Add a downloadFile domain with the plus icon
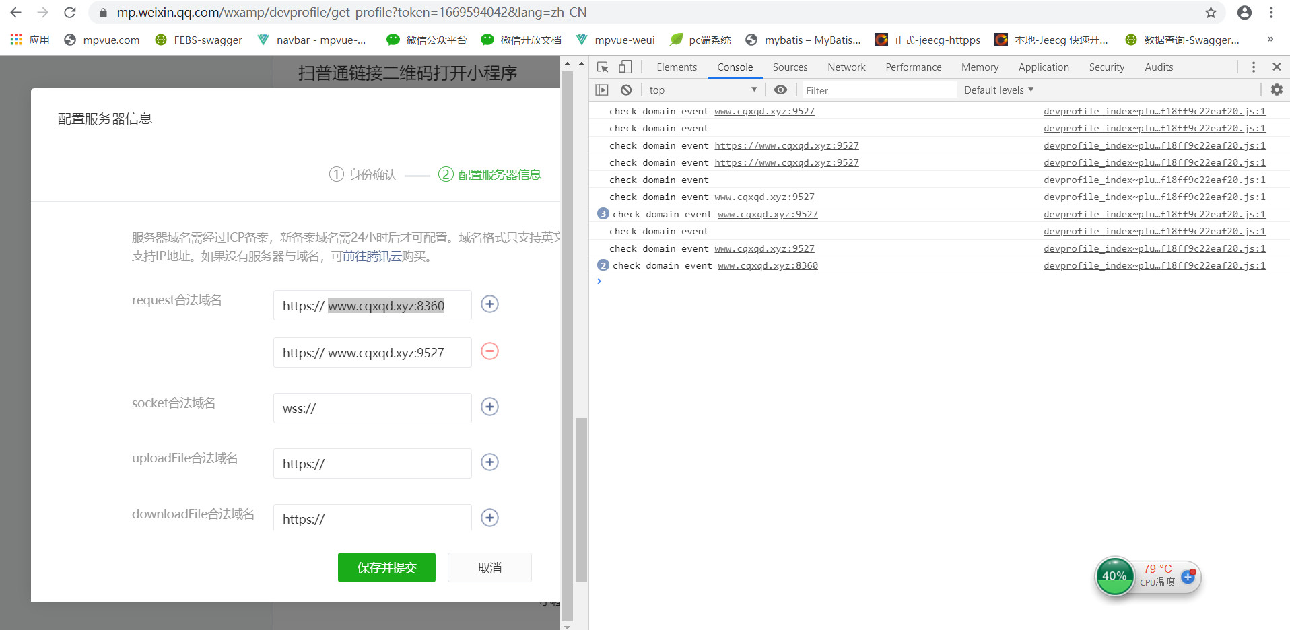Image resolution: width=1290 pixels, height=630 pixels. click(489, 518)
